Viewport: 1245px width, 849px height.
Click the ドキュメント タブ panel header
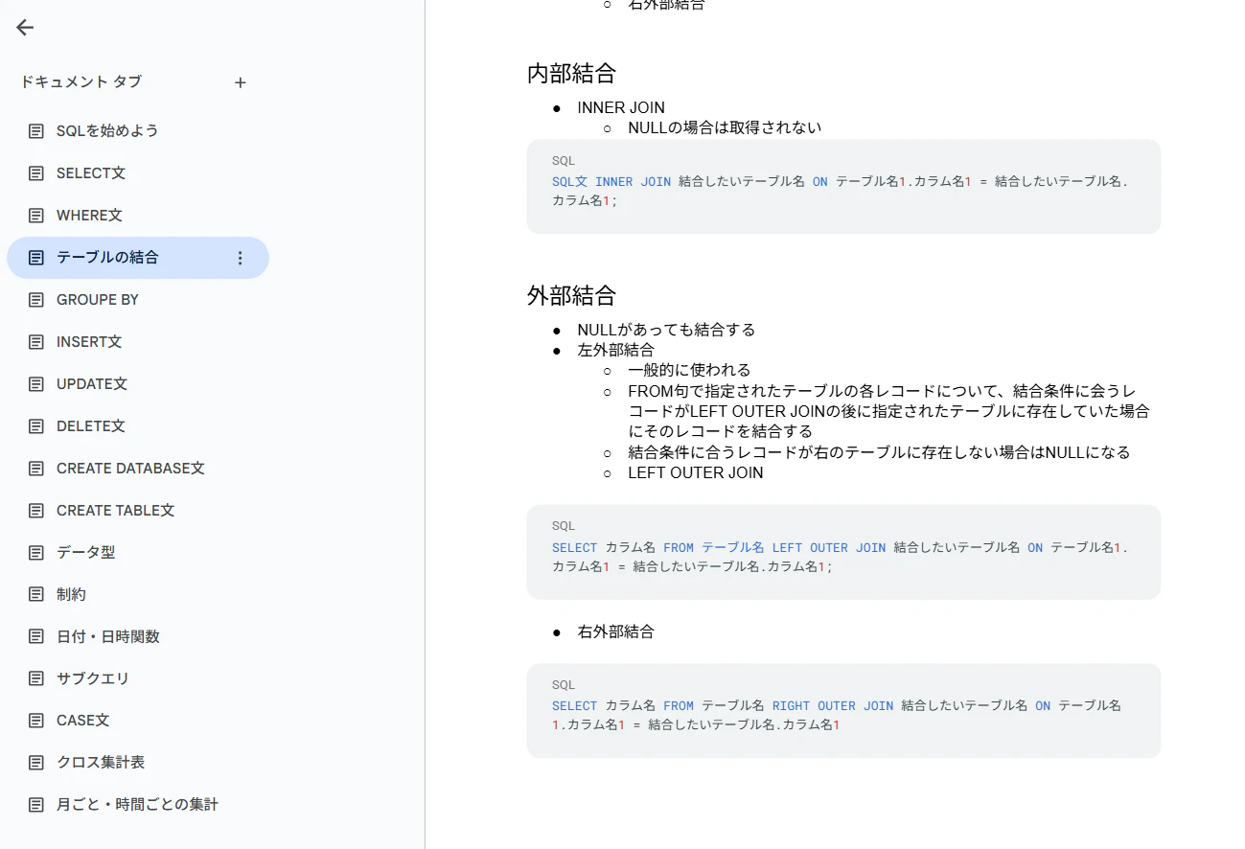pyautogui.click(x=81, y=82)
